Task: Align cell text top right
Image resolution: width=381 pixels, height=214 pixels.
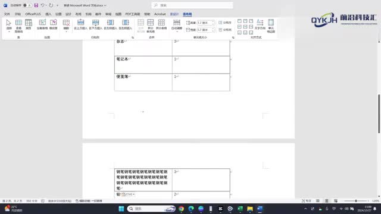Action: (x=251, y=21)
